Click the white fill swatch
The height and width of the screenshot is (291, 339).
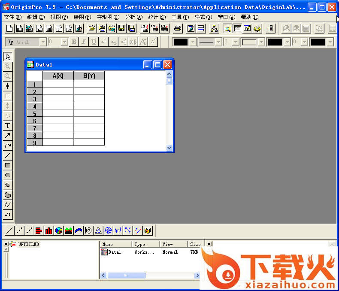point(249,42)
